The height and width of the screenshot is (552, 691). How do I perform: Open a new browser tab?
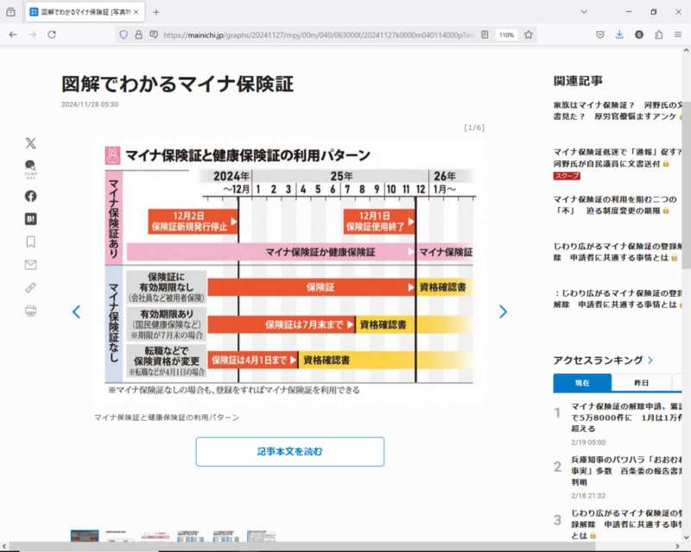(156, 12)
